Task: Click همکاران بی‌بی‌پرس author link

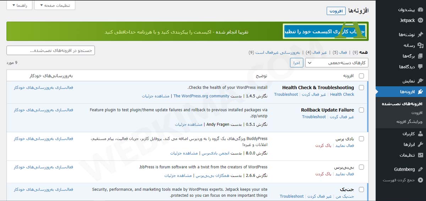Action: [213, 175]
